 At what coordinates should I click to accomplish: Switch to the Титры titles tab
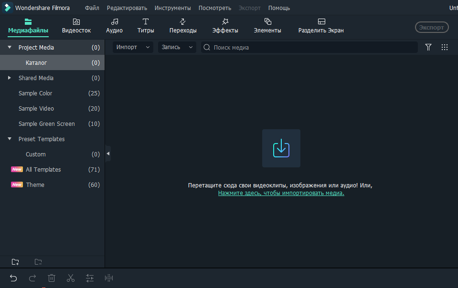146,26
